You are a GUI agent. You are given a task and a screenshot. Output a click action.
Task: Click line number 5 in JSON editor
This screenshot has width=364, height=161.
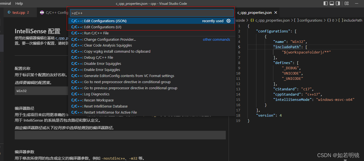pos(239,47)
